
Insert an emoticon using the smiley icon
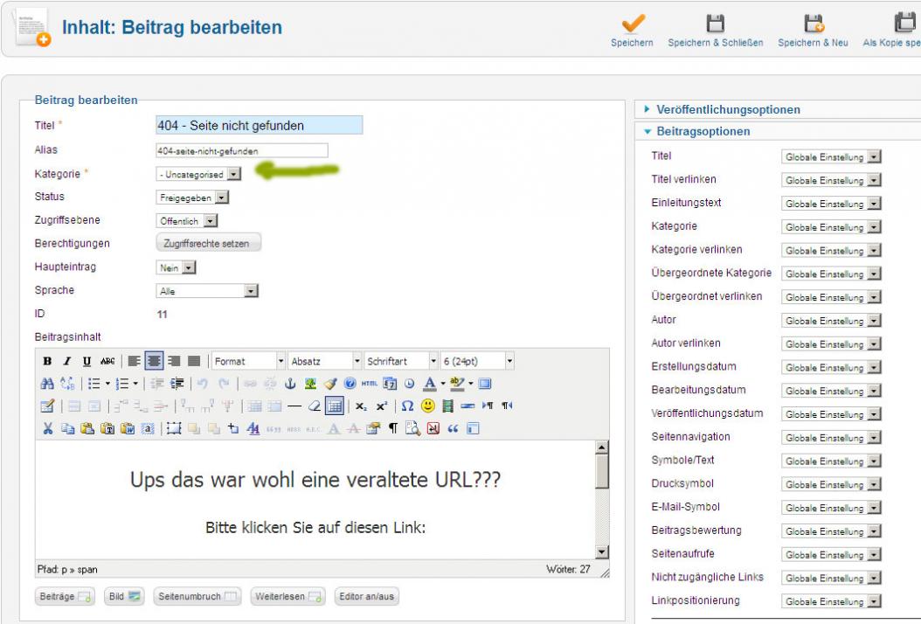click(428, 406)
